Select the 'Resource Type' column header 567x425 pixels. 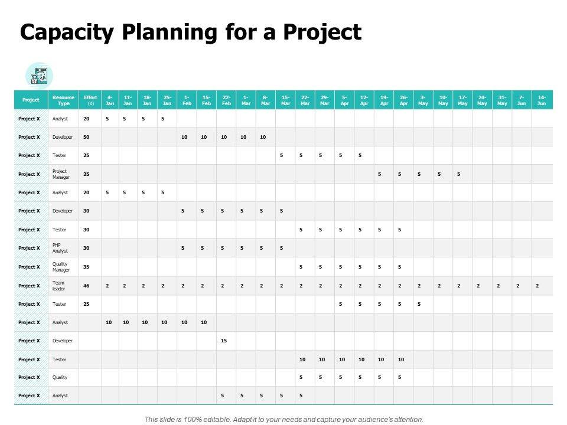pyautogui.click(x=63, y=100)
